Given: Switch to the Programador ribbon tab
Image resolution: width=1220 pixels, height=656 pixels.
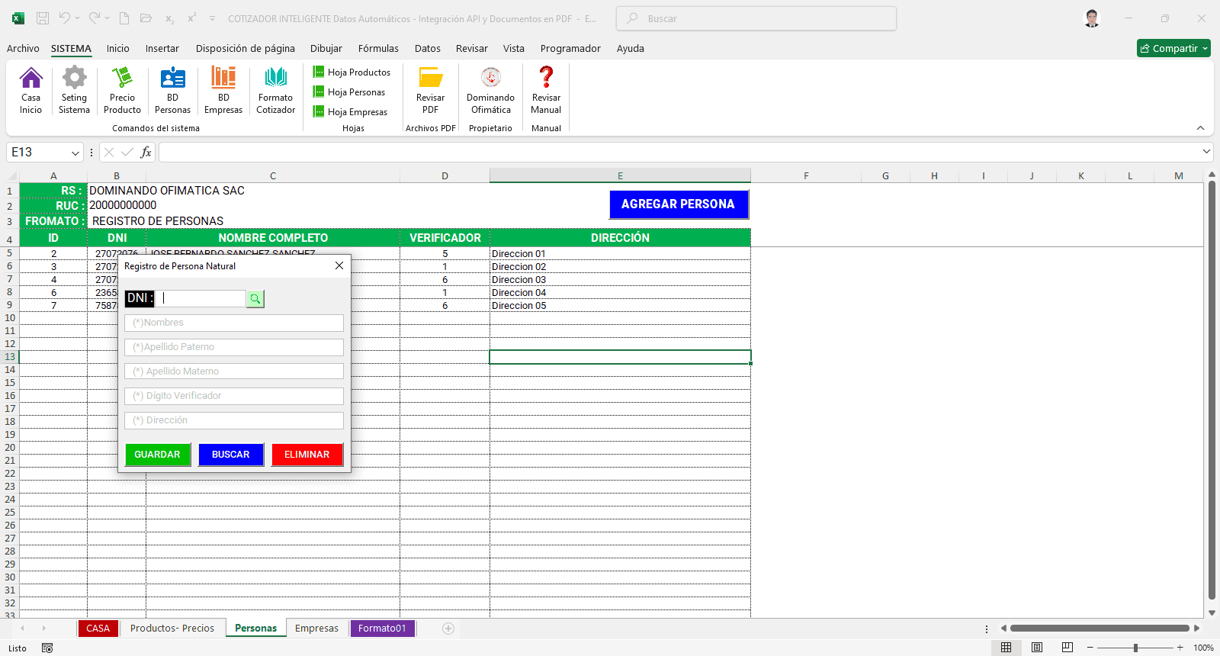Looking at the screenshot, I should [570, 48].
